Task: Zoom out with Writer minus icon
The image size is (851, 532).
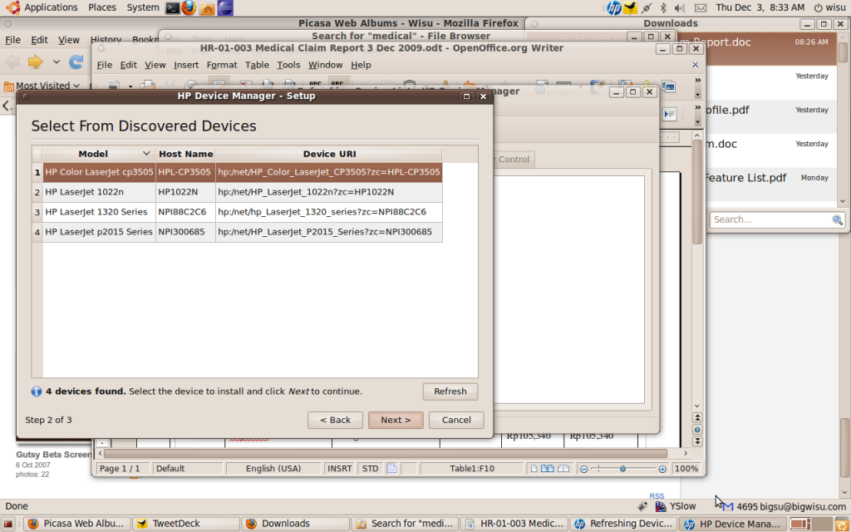Action: (584, 469)
